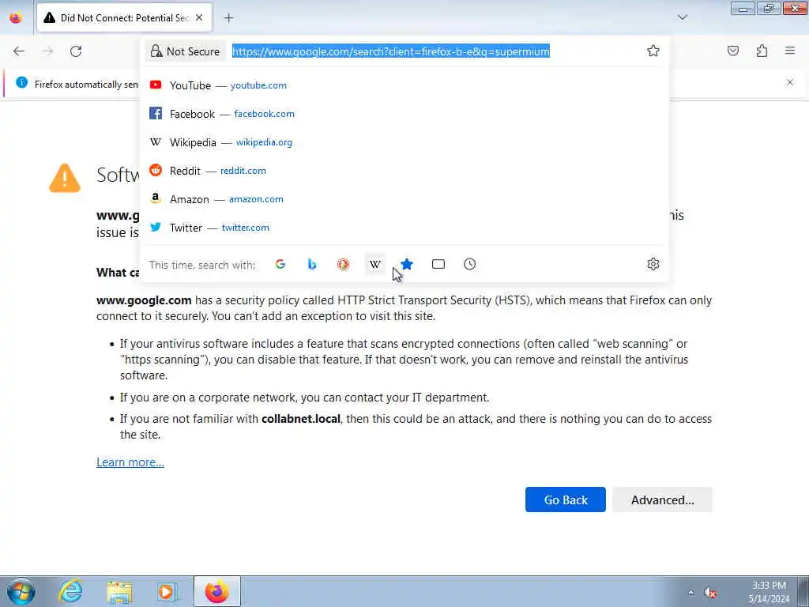Search this time with Google

click(280, 264)
